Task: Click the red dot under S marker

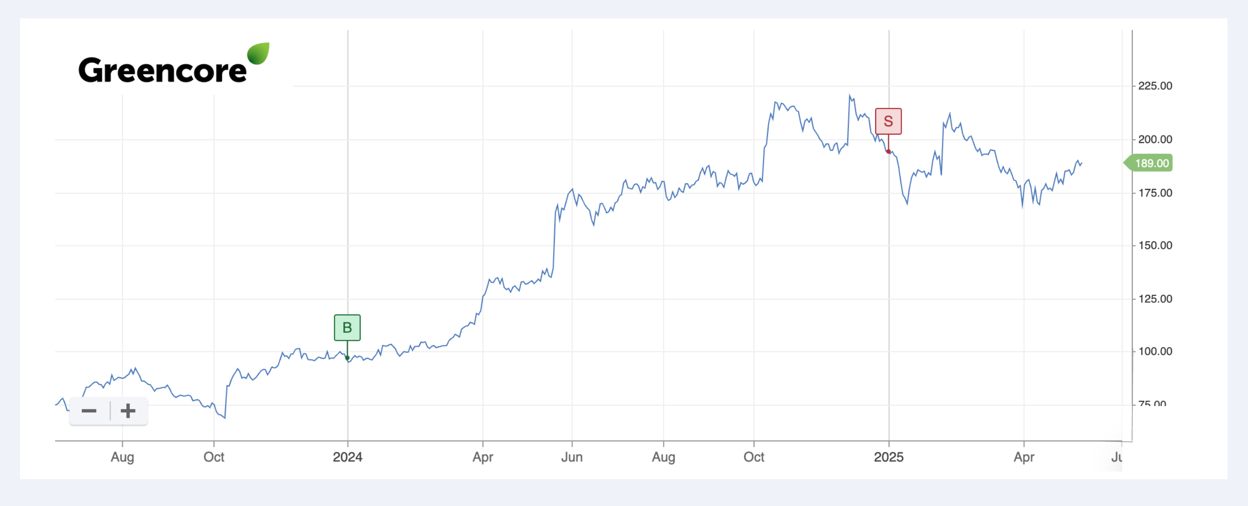Action: pos(888,151)
